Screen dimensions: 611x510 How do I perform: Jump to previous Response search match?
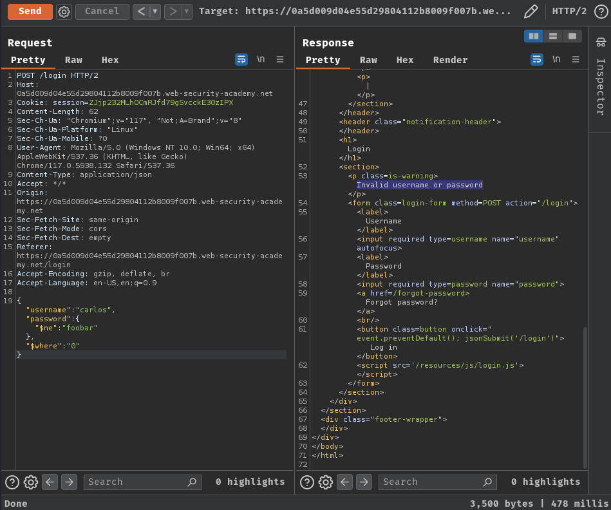[x=345, y=482]
